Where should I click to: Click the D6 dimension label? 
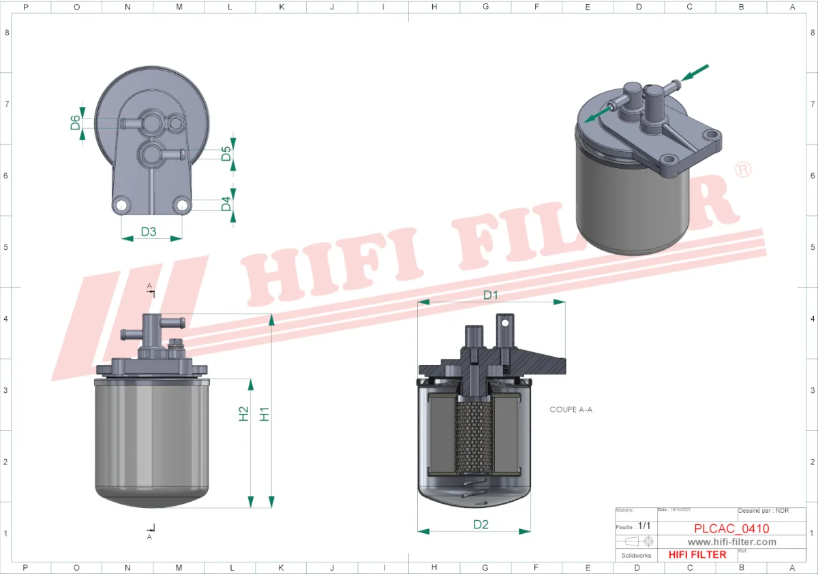click(x=76, y=123)
